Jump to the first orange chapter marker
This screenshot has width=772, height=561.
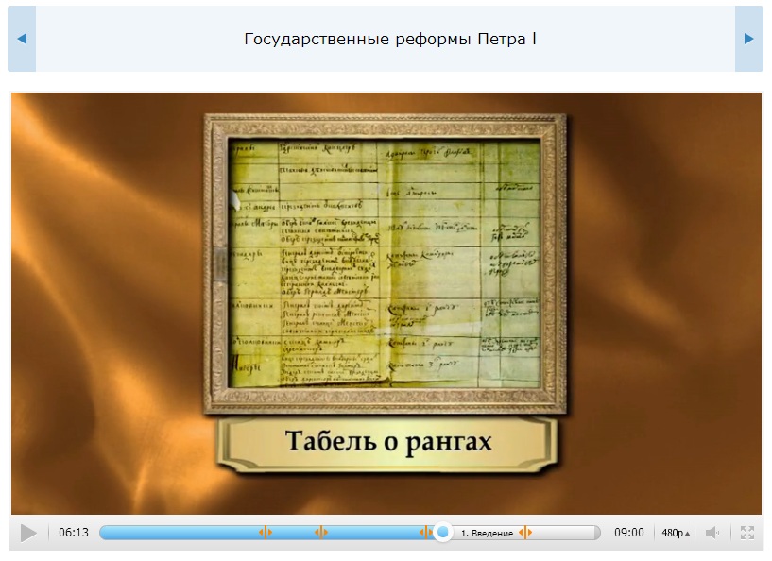266,532
